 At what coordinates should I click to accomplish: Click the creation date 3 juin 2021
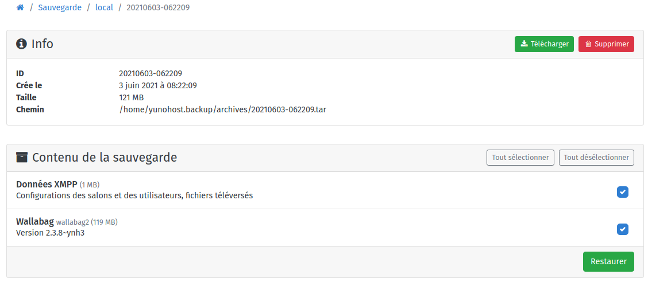(158, 85)
